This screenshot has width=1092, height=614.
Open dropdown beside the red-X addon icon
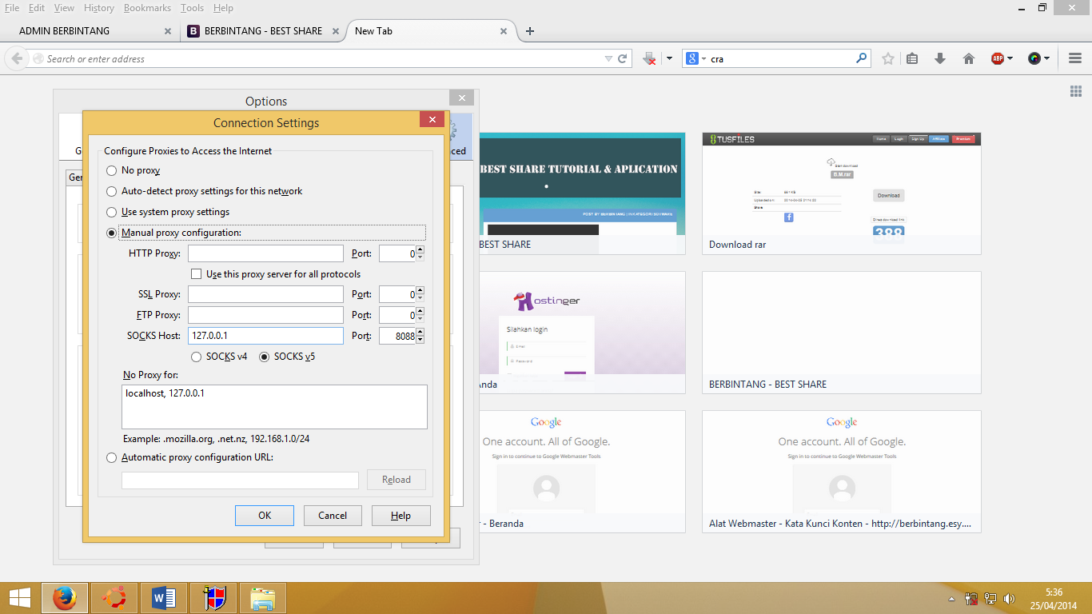click(669, 58)
